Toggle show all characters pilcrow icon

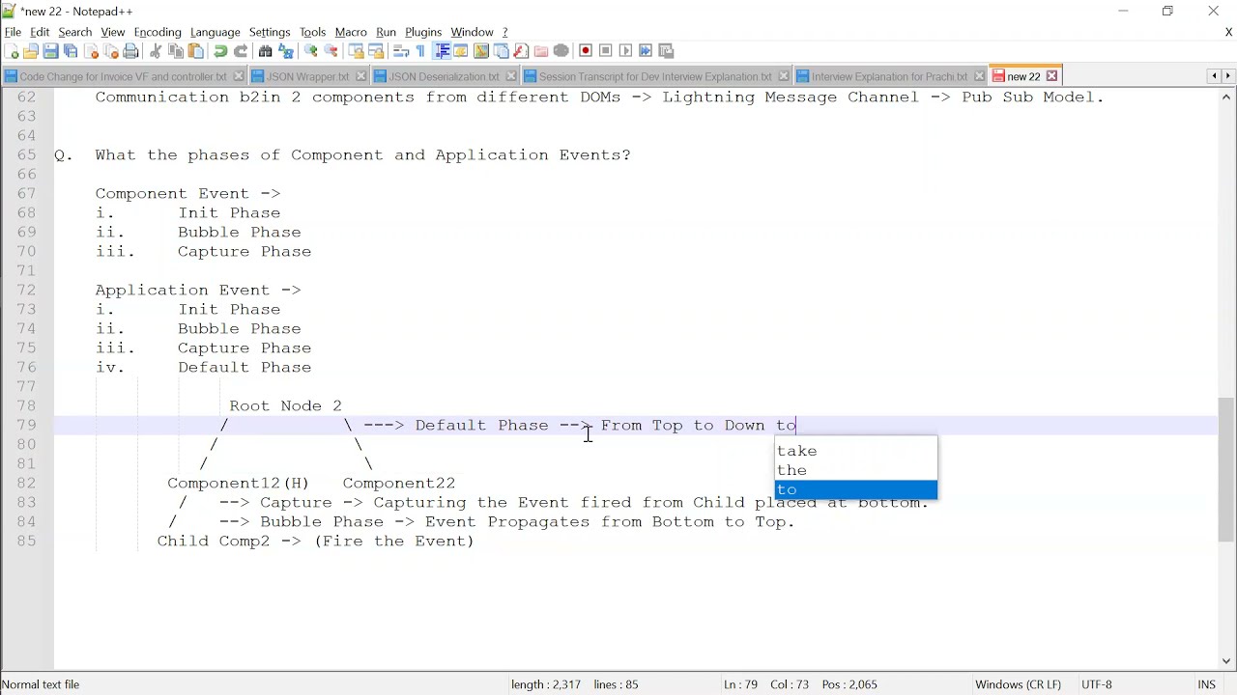420,51
